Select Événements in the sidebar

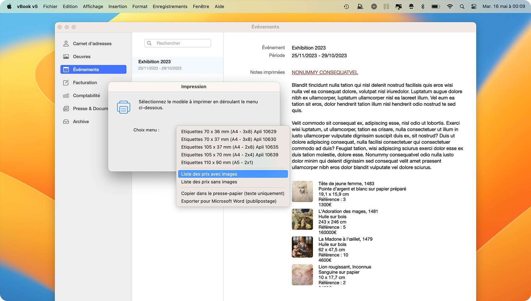click(93, 70)
